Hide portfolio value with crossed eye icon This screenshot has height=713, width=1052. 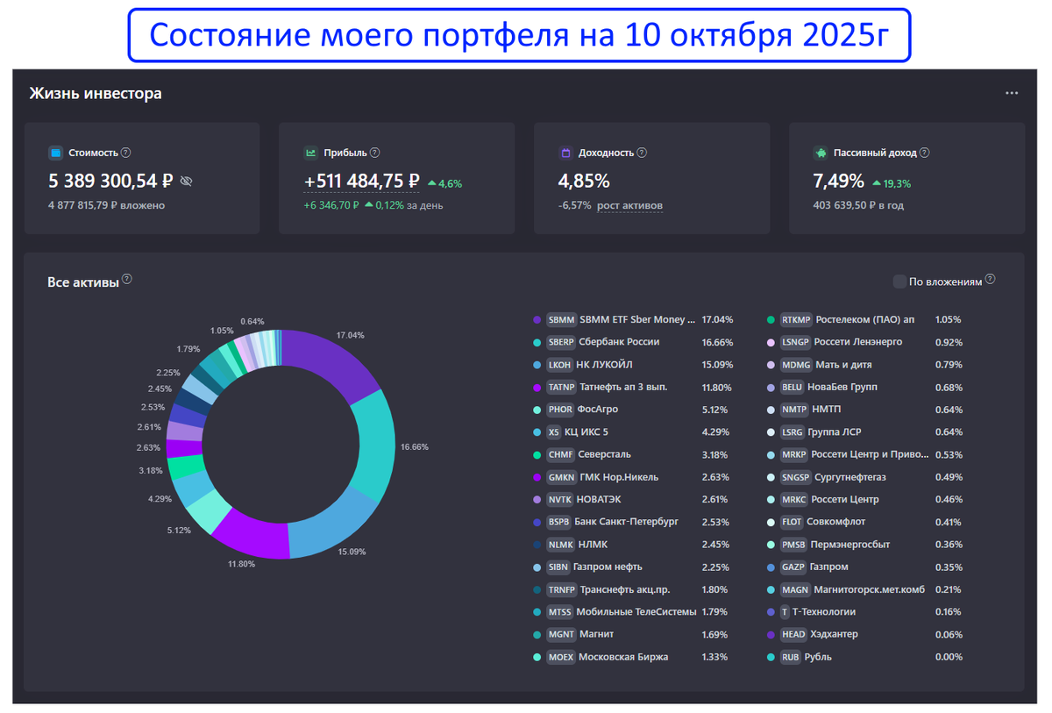click(x=186, y=182)
